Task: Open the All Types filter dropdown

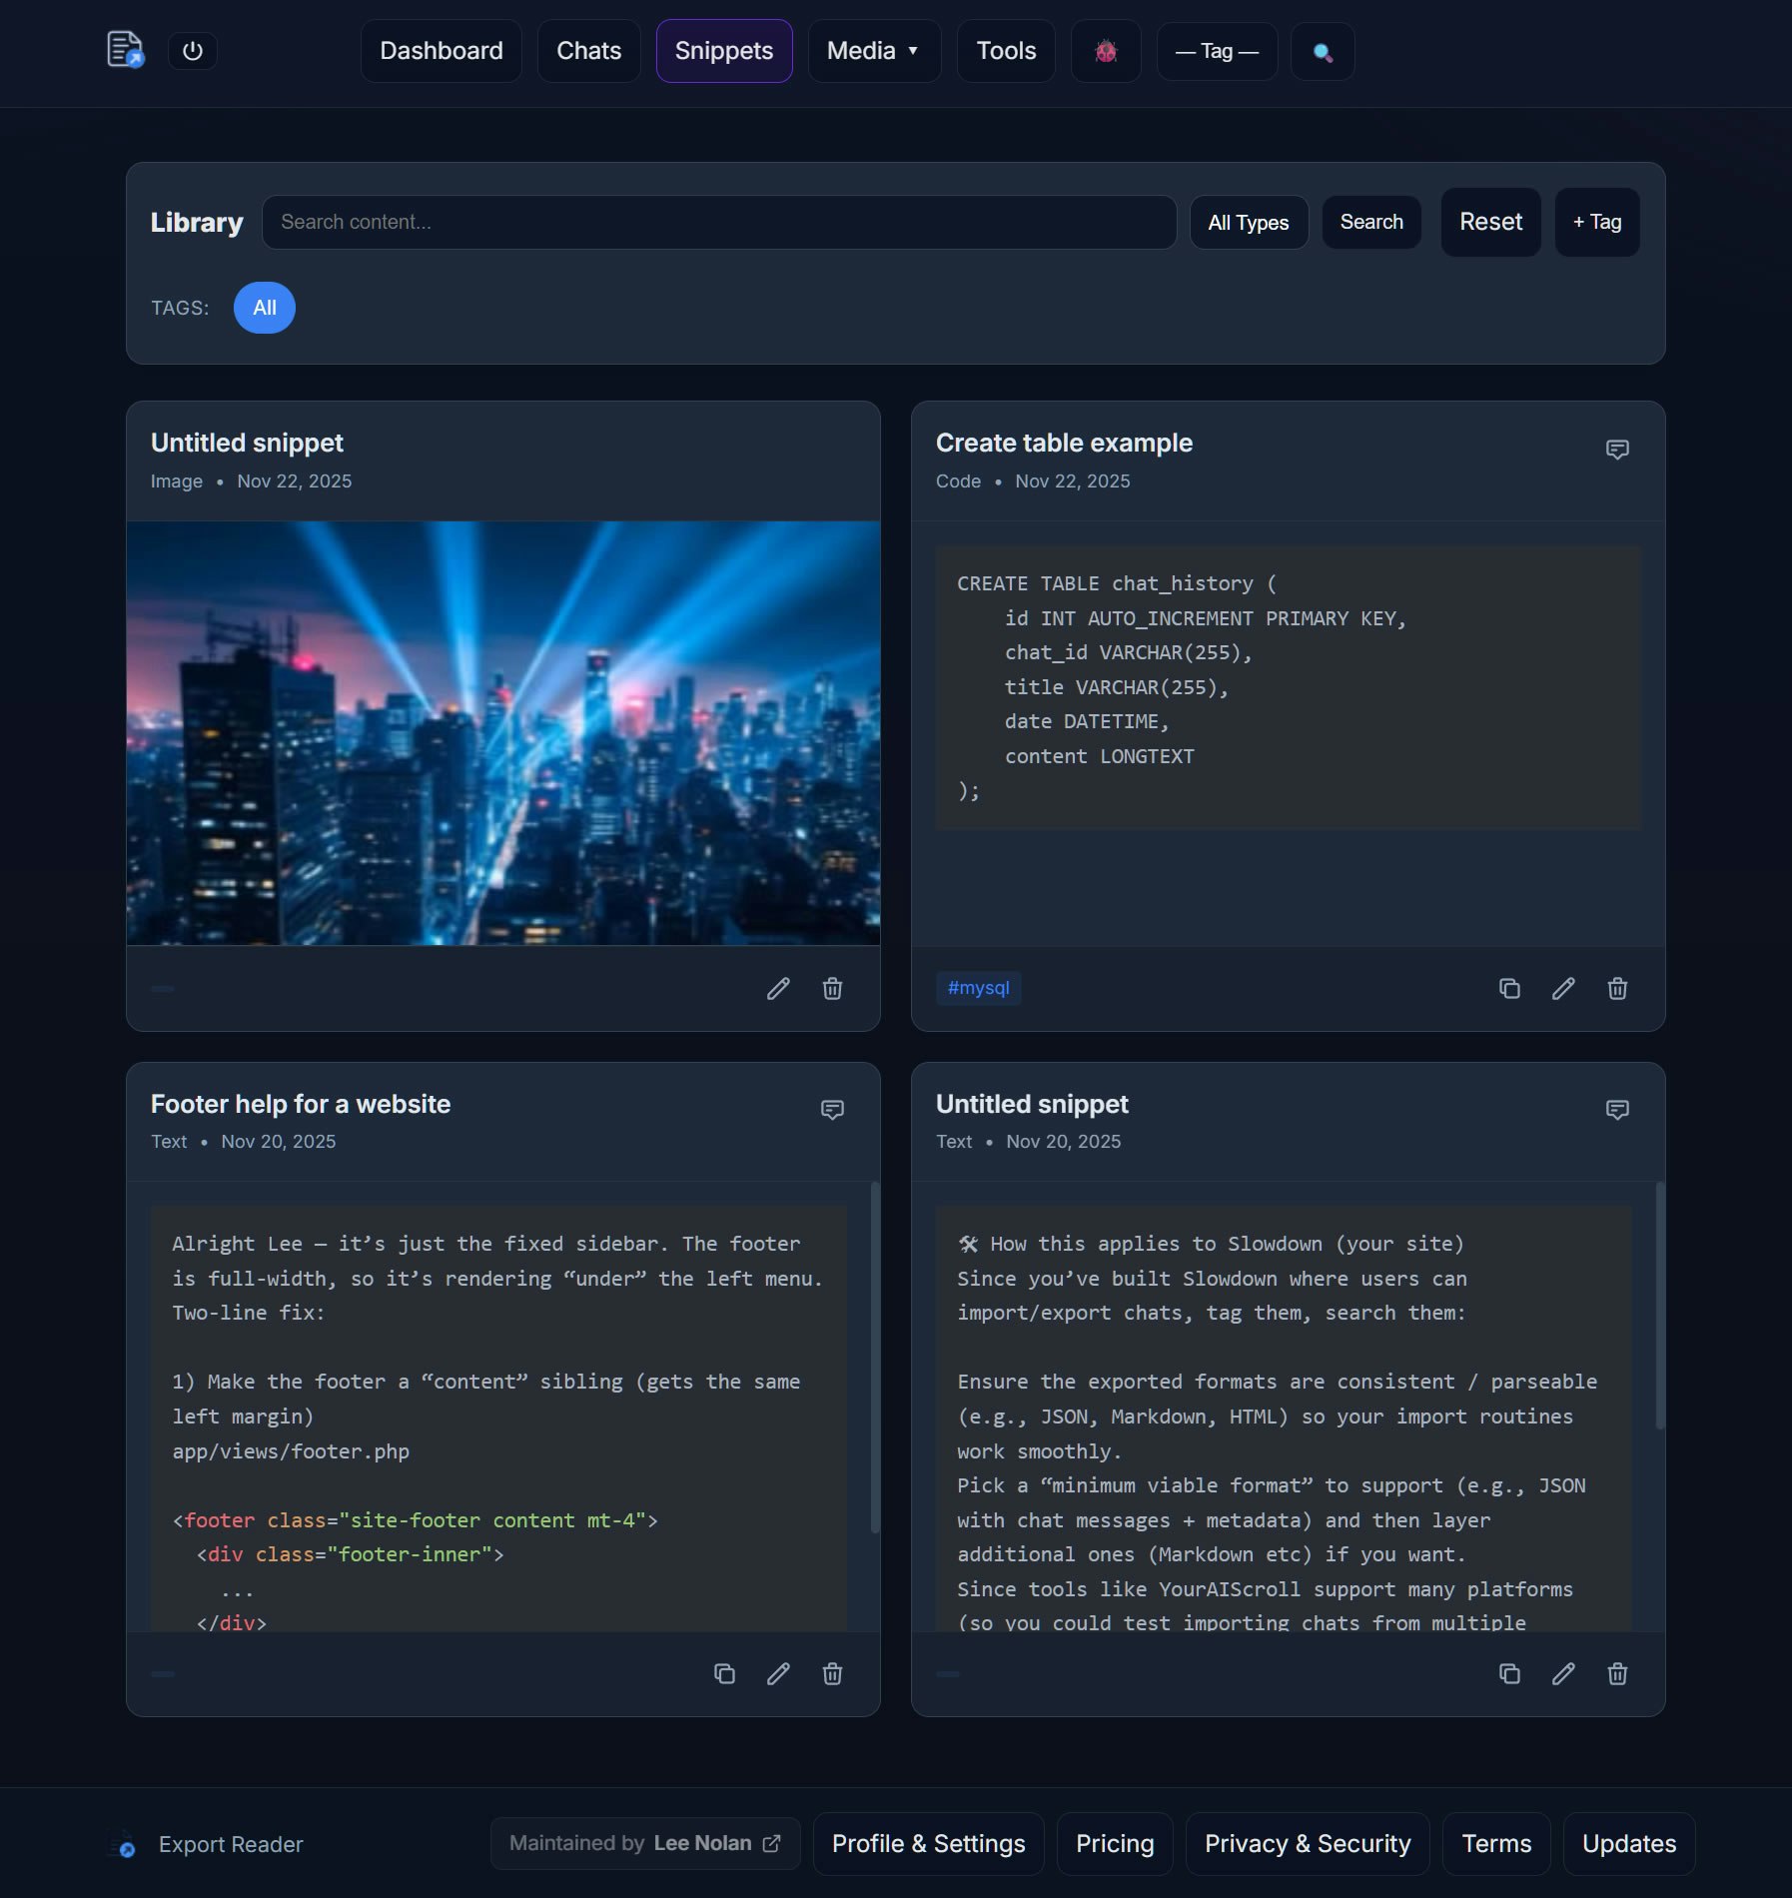Action: tap(1248, 222)
